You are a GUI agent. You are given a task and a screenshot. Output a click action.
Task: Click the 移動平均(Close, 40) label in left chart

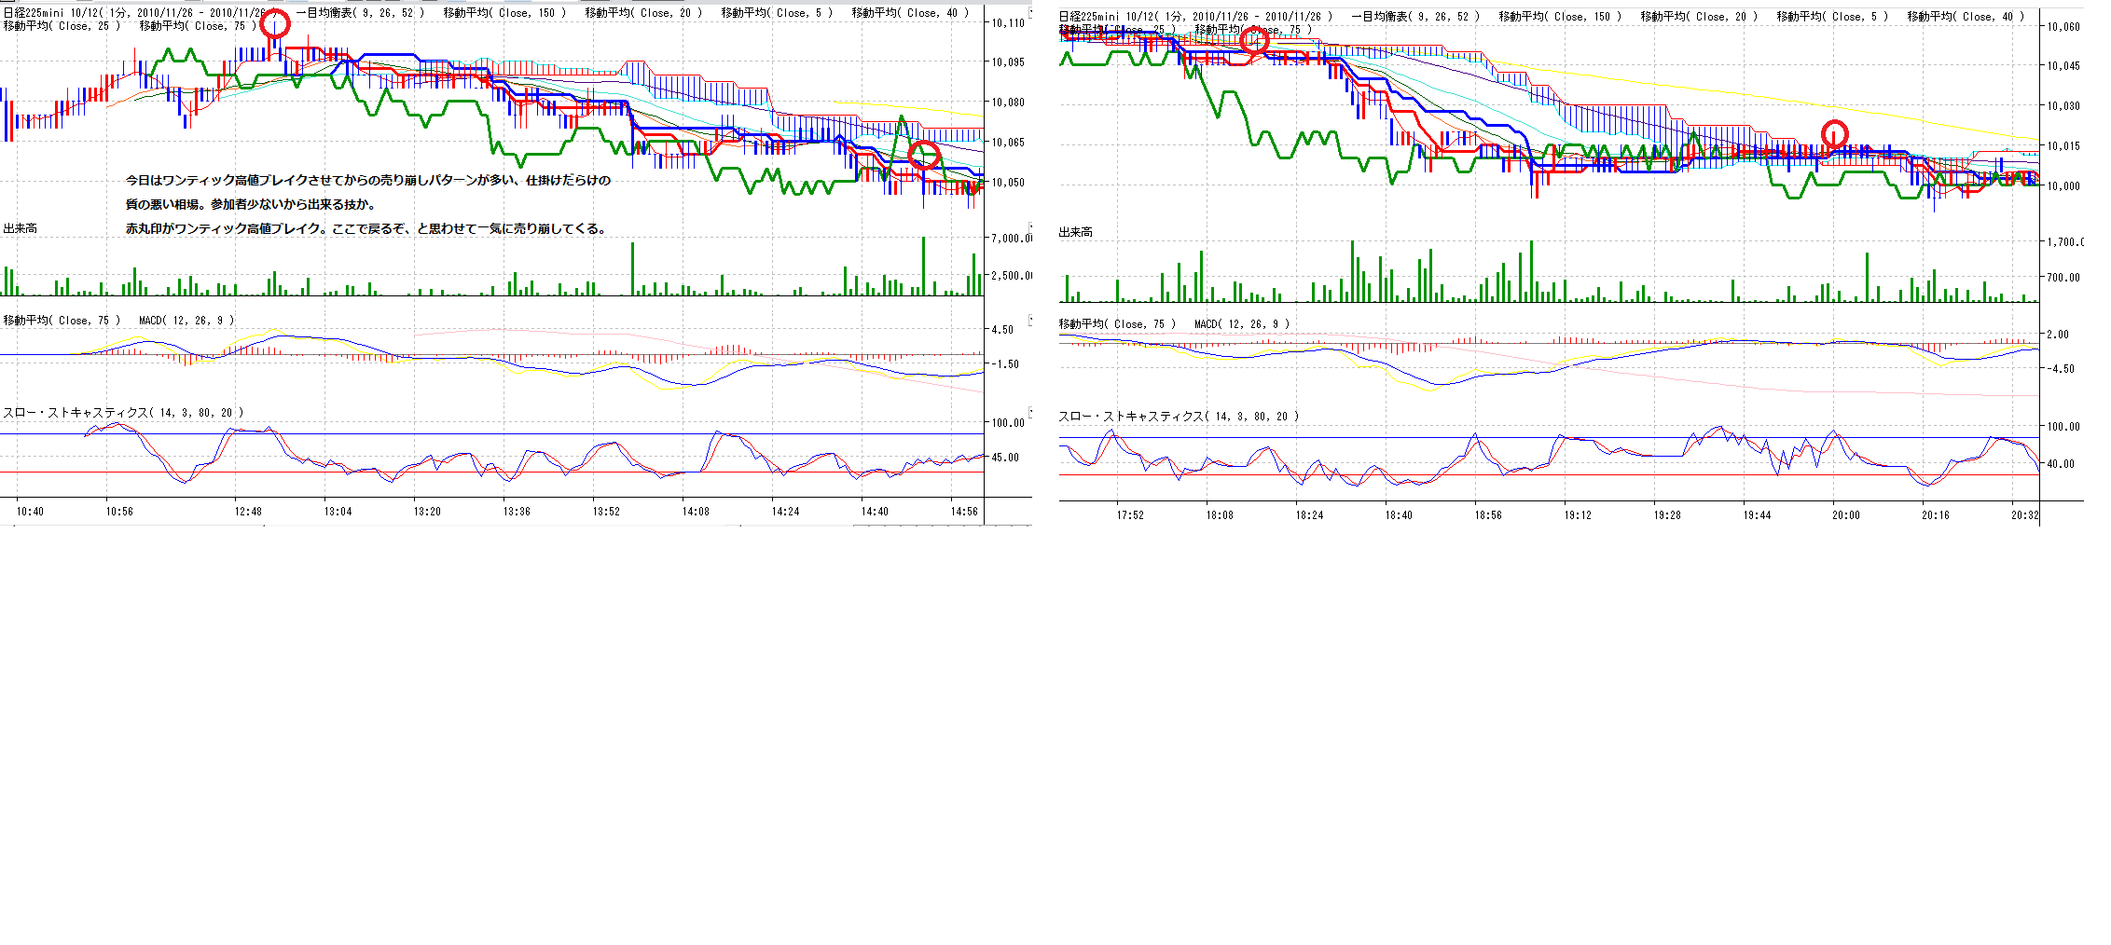pyautogui.click(x=910, y=13)
